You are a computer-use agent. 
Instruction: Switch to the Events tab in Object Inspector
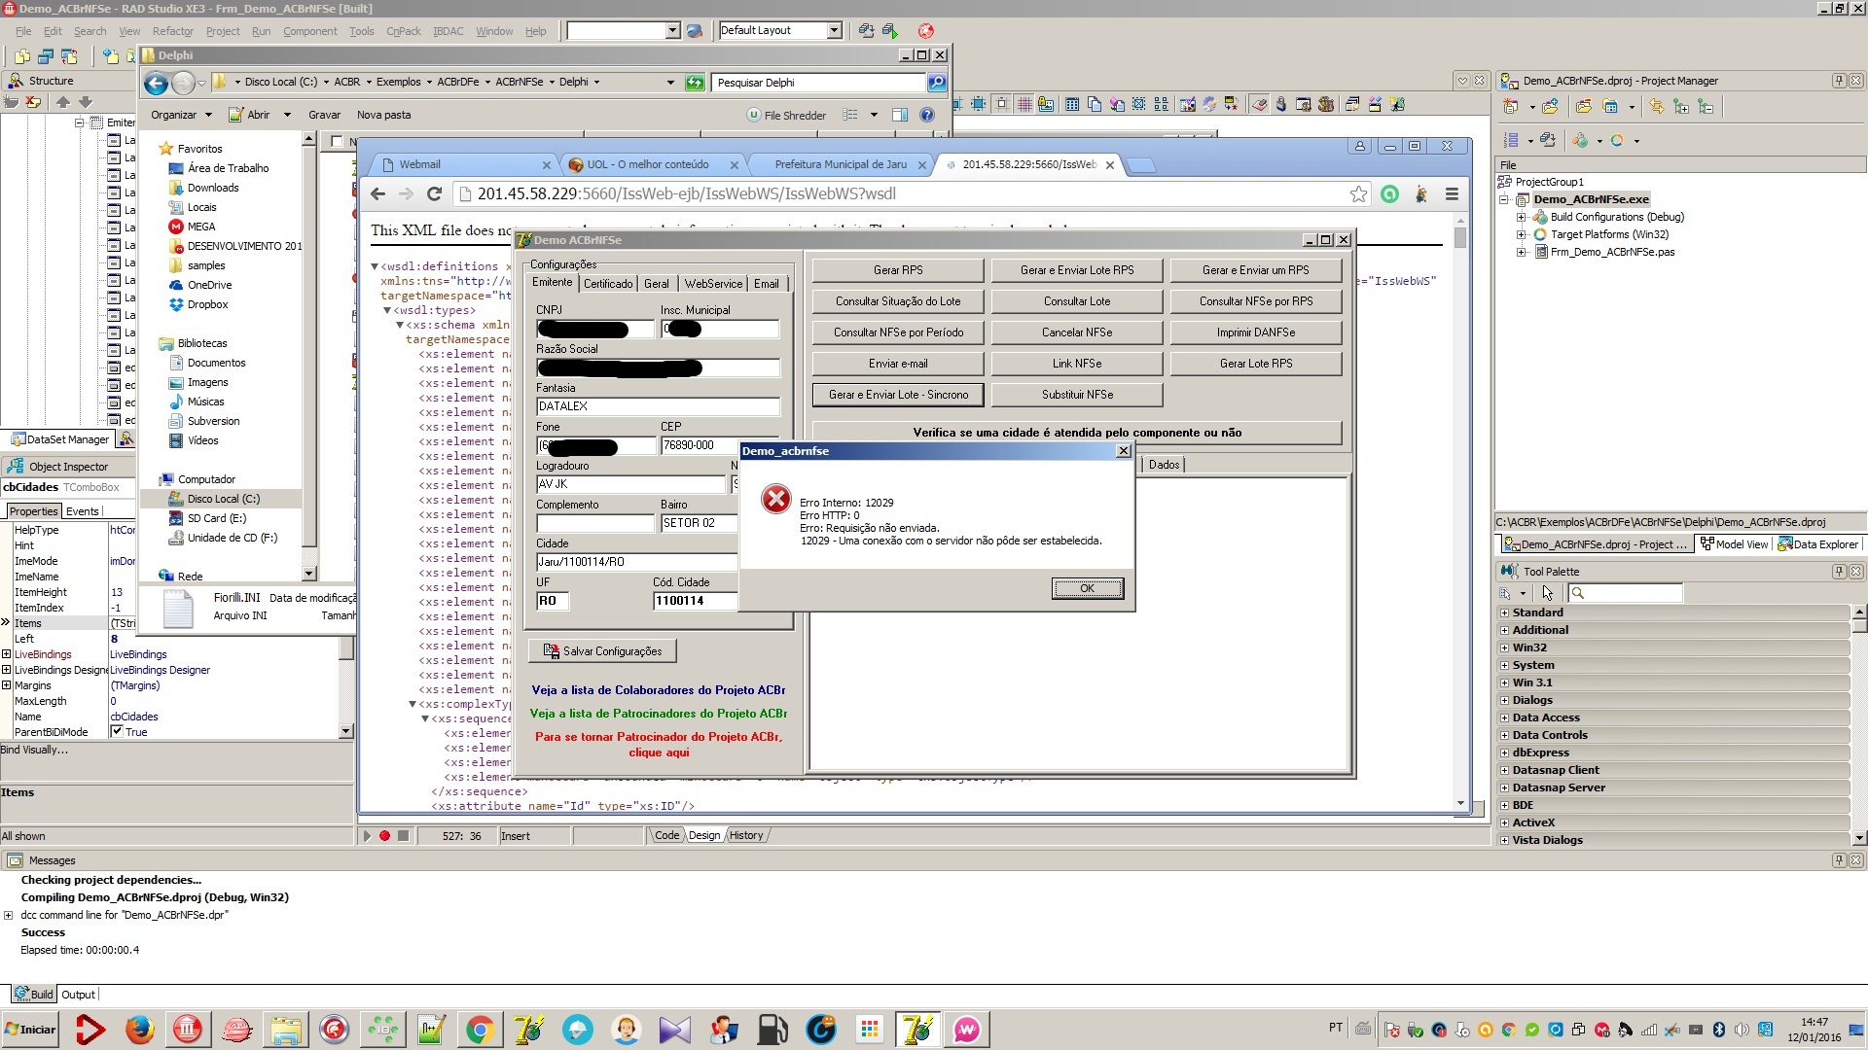click(83, 511)
